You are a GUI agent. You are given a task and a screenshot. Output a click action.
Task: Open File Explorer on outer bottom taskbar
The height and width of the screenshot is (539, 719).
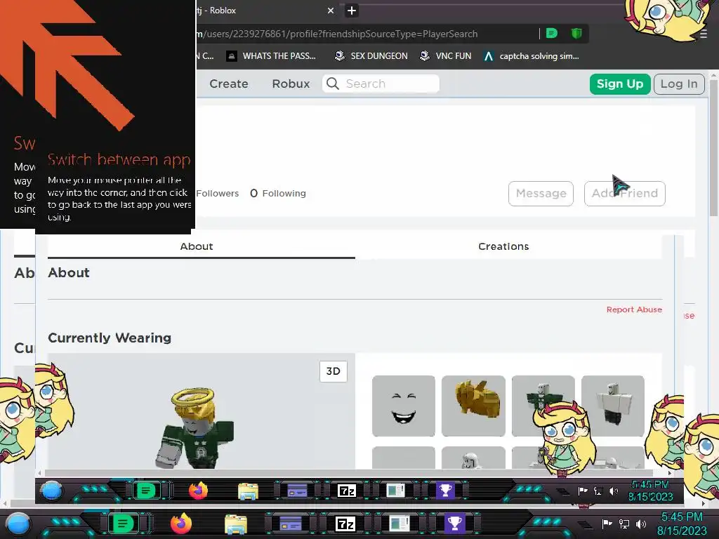pyautogui.click(x=236, y=524)
